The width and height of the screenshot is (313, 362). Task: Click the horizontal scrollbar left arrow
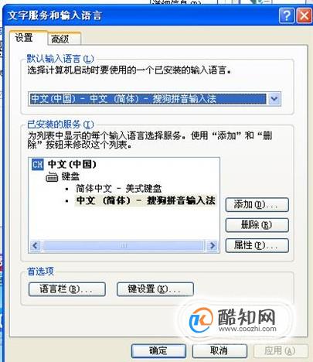pyautogui.click(x=36, y=246)
